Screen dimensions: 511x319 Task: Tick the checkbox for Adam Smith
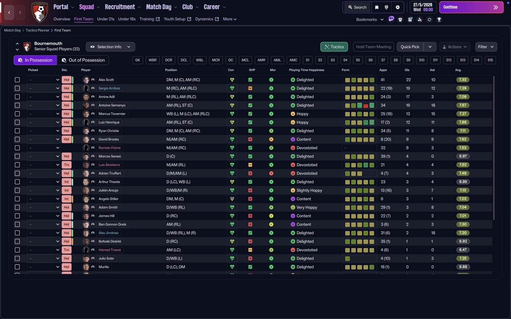[17, 207]
